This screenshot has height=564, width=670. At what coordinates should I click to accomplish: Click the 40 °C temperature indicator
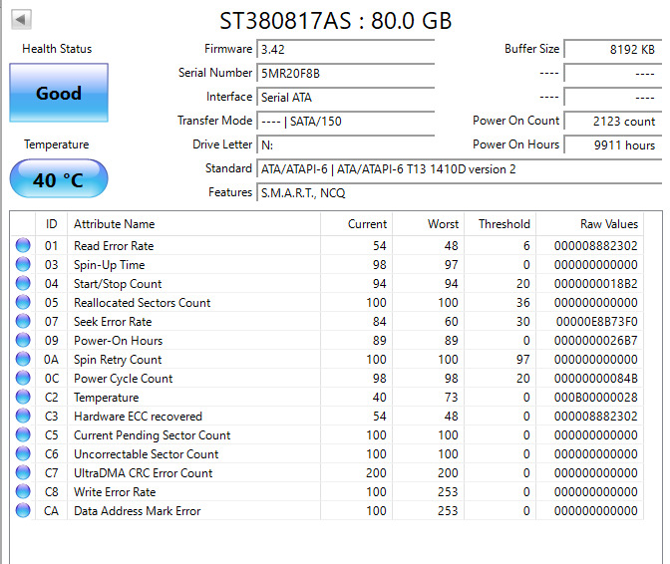[59, 179]
